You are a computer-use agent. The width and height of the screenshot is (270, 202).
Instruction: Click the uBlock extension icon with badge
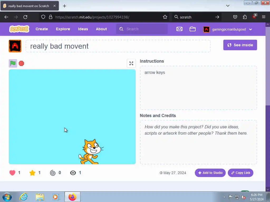(254, 17)
